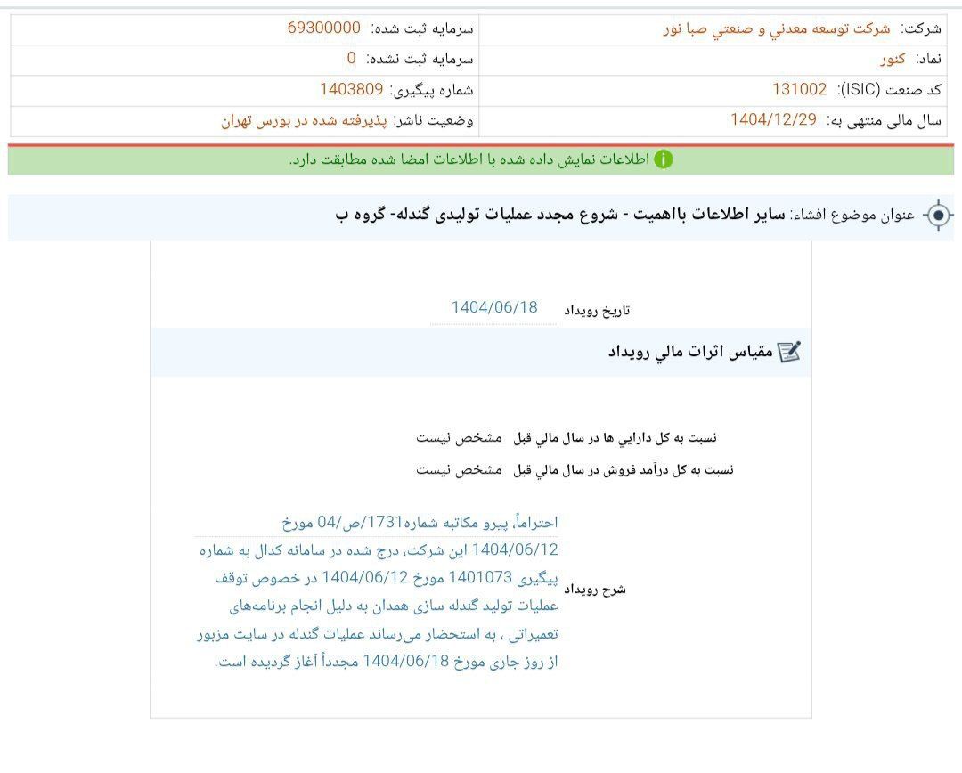Click the کد صنعت (ISIC) label
The image size is (962, 773).
[x=890, y=90]
